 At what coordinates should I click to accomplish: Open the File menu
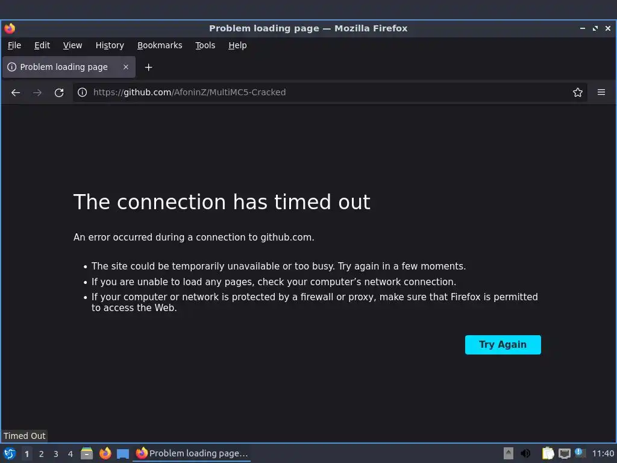click(14, 45)
